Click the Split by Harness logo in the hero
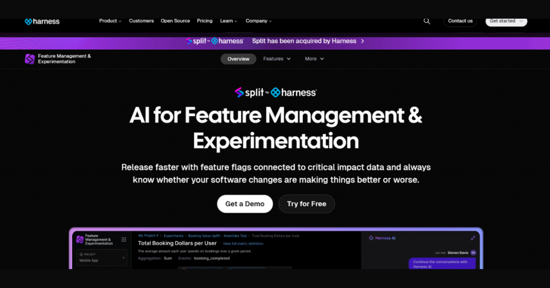The height and width of the screenshot is (288, 550). [276, 92]
